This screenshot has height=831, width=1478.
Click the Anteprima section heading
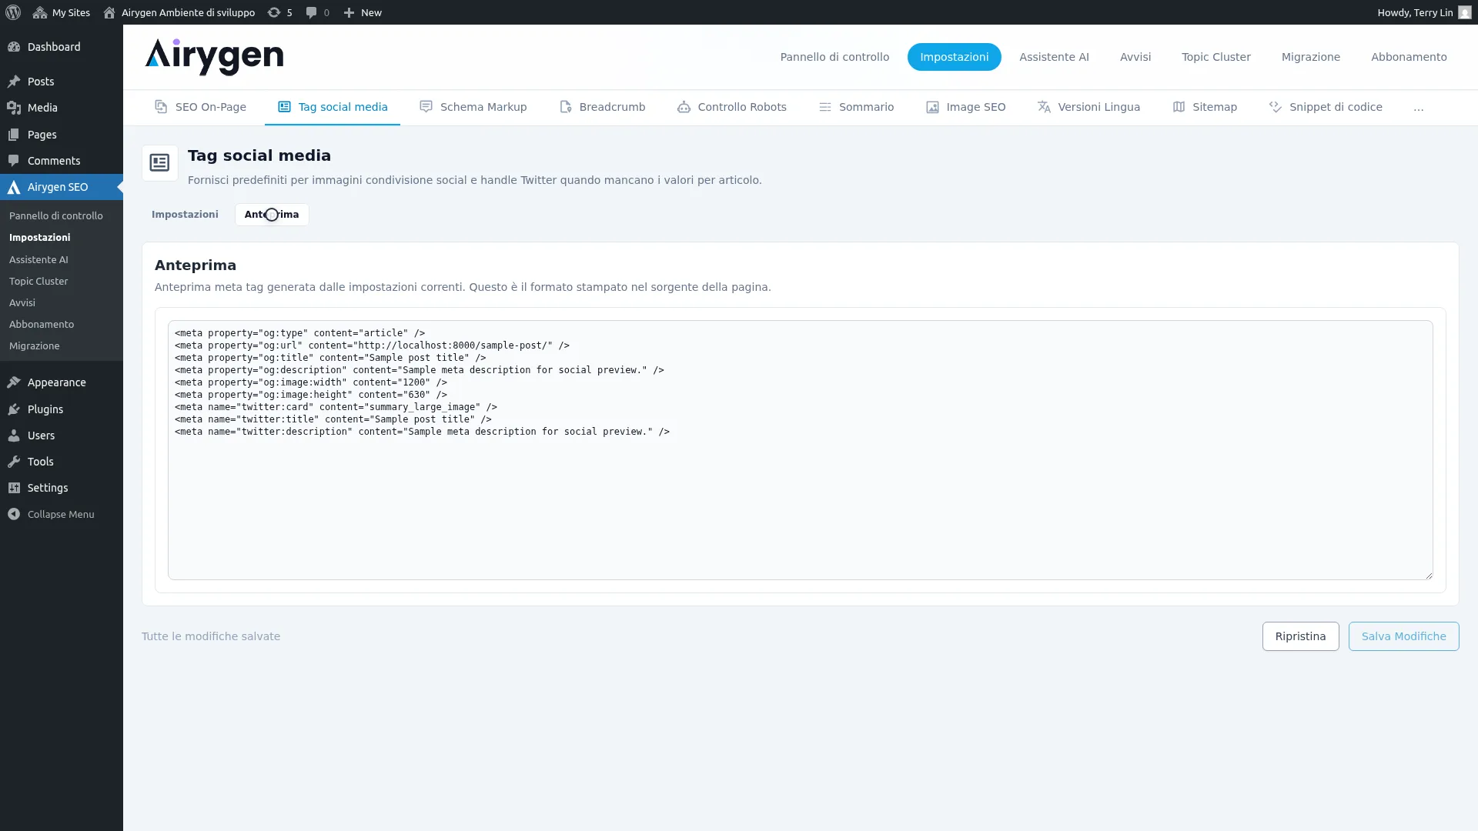click(x=196, y=265)
